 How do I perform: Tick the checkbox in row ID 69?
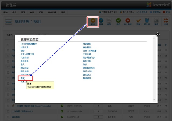(8, 61)
